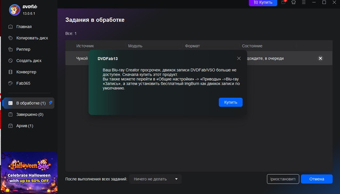Click the Fab365 sidebar icon
This screenshot has height=194, width=340.
(x=11, y=83)
